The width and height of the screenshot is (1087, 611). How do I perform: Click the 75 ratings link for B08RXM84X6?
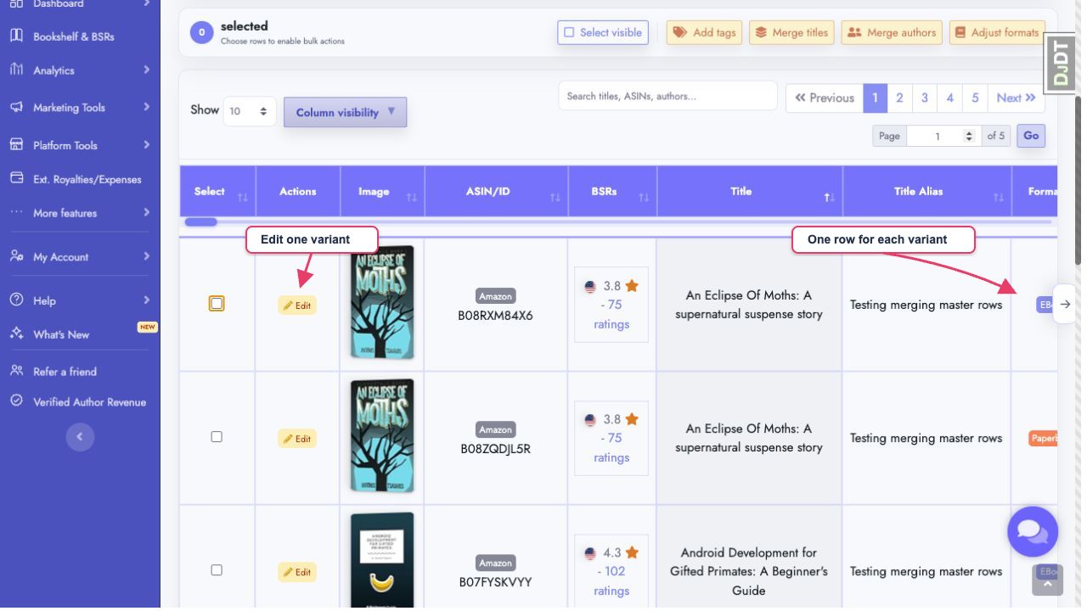[611, 314]
